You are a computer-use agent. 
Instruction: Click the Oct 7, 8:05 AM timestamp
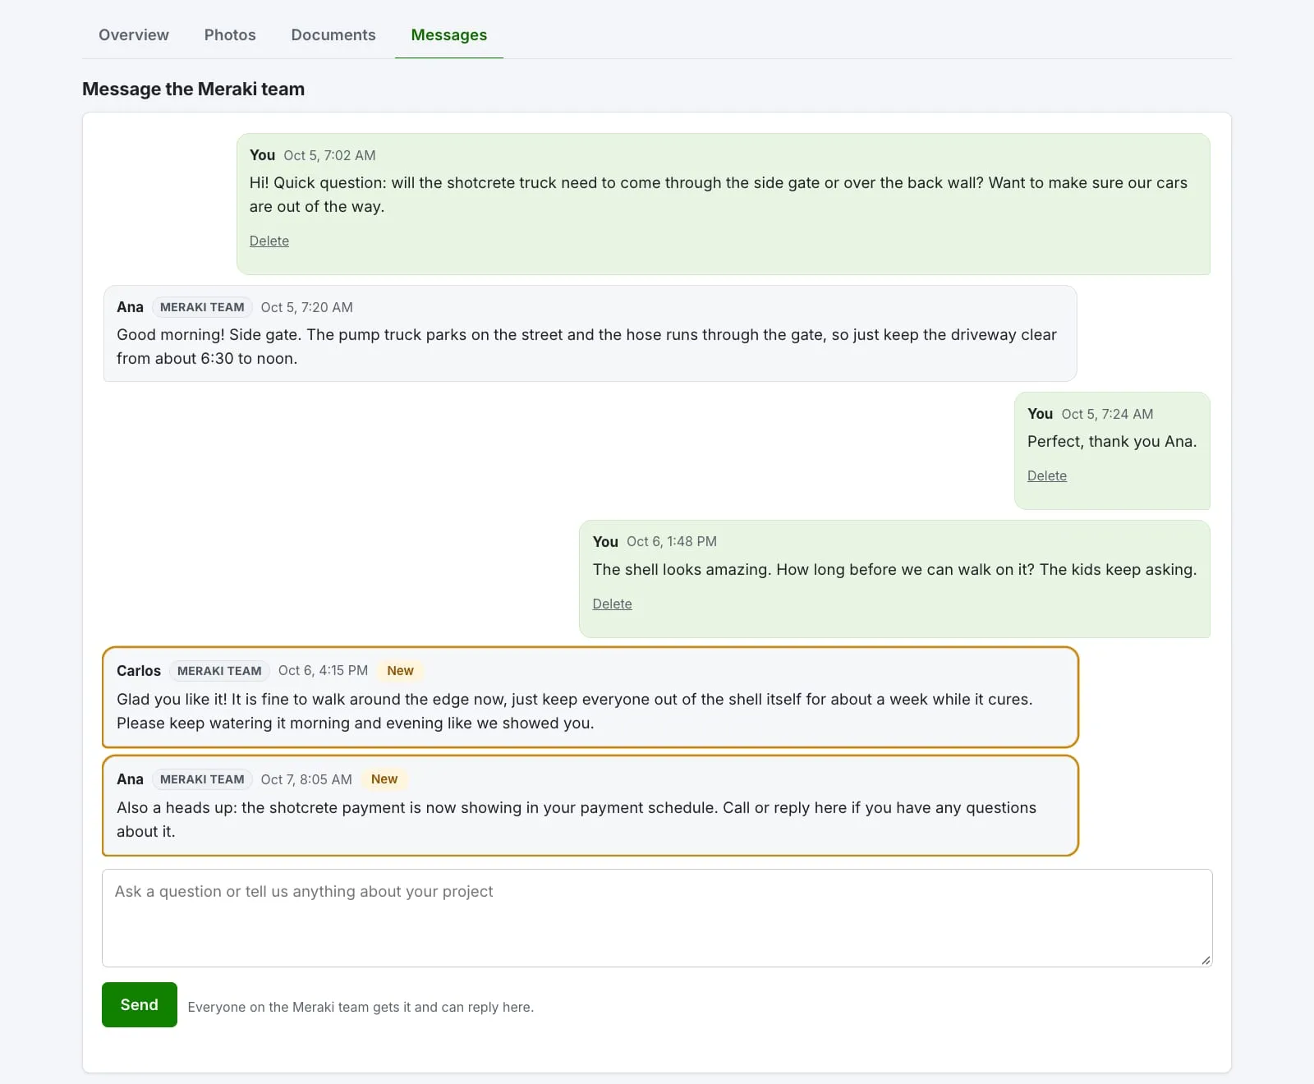tap(306, 779)
